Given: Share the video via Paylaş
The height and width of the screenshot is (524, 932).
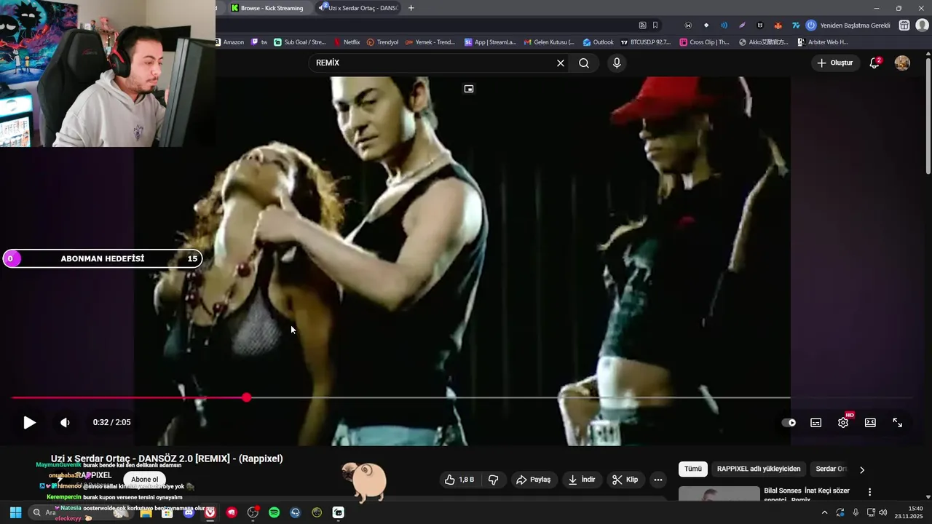Looking at the screenshot, I should point(534,480).
